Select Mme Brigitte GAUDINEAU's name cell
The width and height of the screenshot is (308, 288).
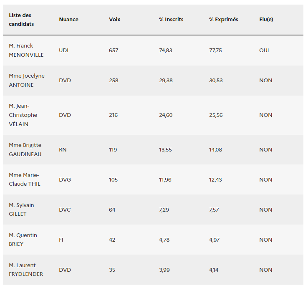click(x=25, y=149)
